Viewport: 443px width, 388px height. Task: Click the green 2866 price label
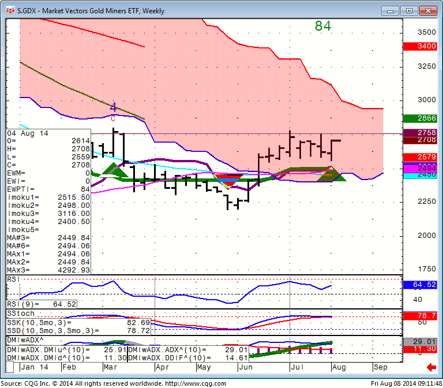click(420, 118)
